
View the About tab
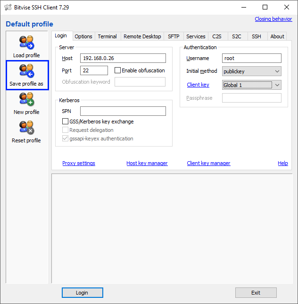point(277,36)
